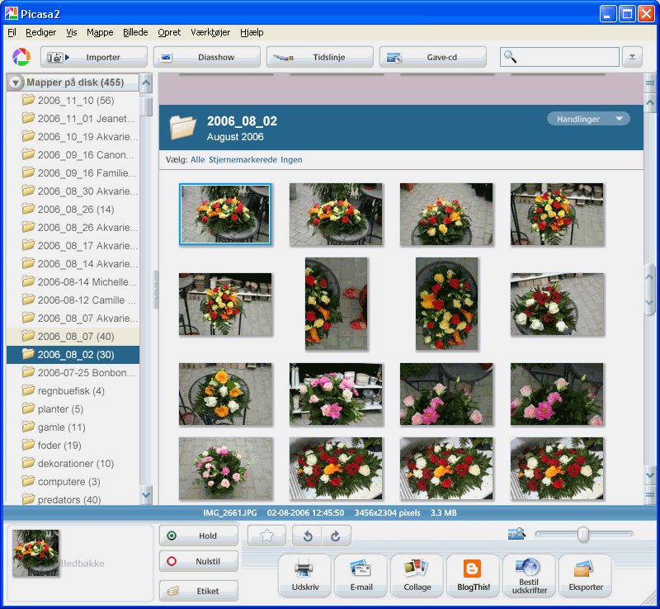Image resolution: width=660 pixels, height=609 pixels.
Task: Open Bestil udskrifter
Action: (x=529, y=575)
